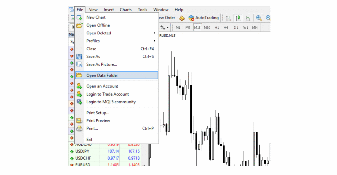Click the Print Preview icon
This screenshot has width=337, height=175.
click(x=79, y=121)
